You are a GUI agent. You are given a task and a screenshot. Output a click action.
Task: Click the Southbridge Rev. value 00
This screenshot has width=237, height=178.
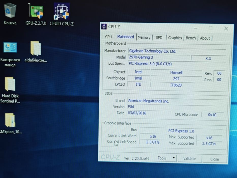point(219,80)
